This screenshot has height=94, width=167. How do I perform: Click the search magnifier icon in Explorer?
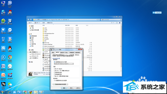pos(121,20)
